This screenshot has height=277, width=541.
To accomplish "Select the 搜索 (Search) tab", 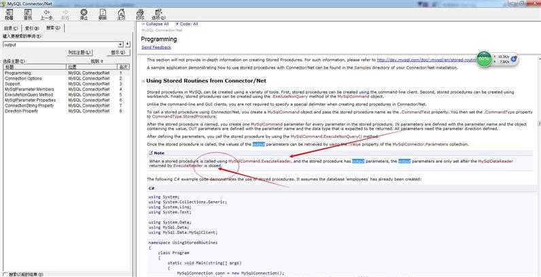I will point(53,28).
